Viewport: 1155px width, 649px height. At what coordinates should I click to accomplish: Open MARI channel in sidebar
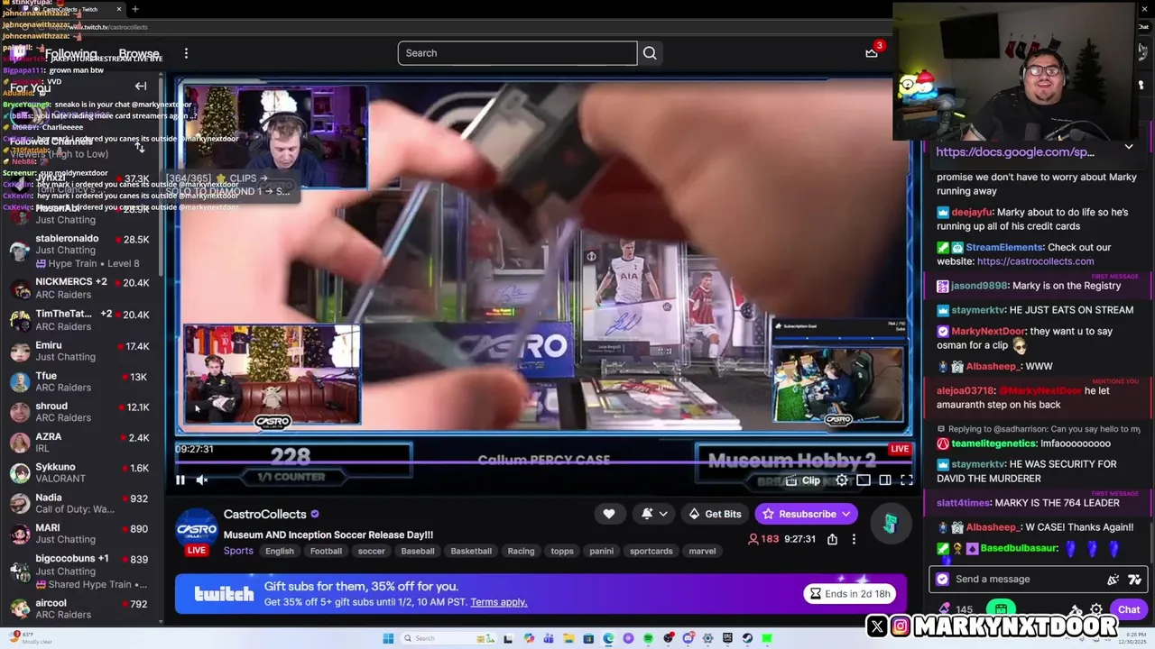click(x=81, y=534)
